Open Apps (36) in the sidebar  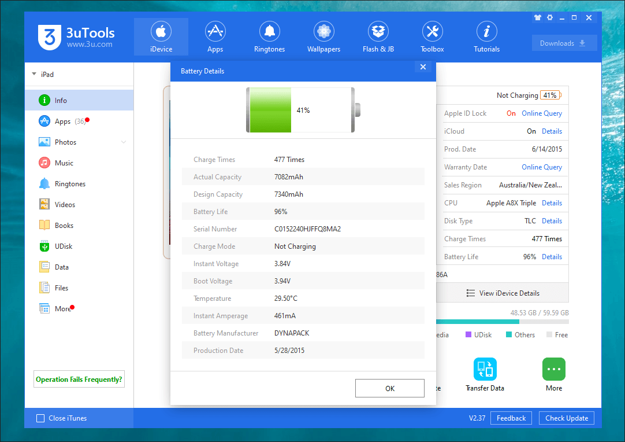pos(79,121)
